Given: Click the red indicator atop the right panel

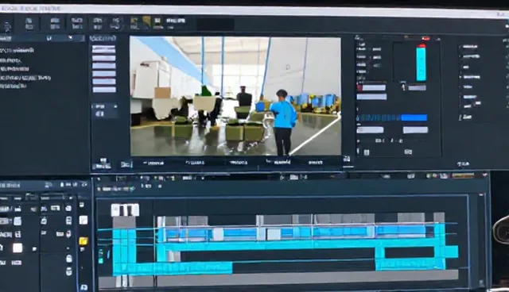Looking at the screenshot, I should tap(425, 39).
